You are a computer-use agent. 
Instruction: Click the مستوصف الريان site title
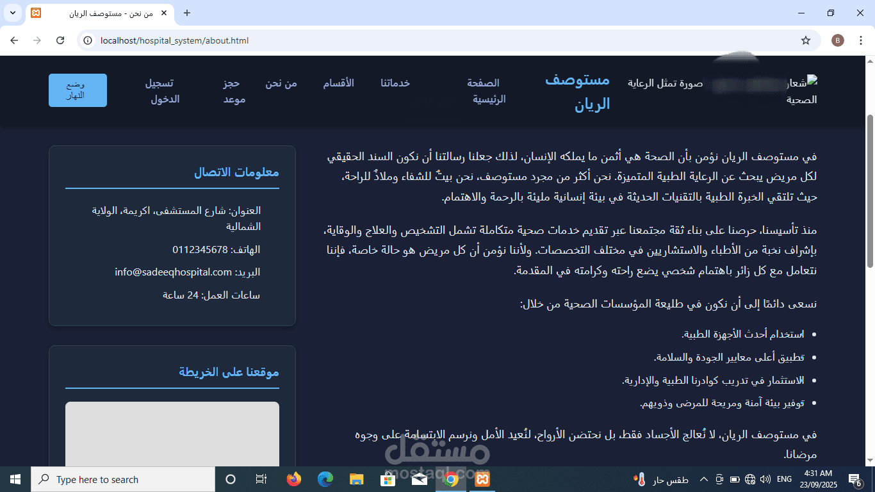577,92
